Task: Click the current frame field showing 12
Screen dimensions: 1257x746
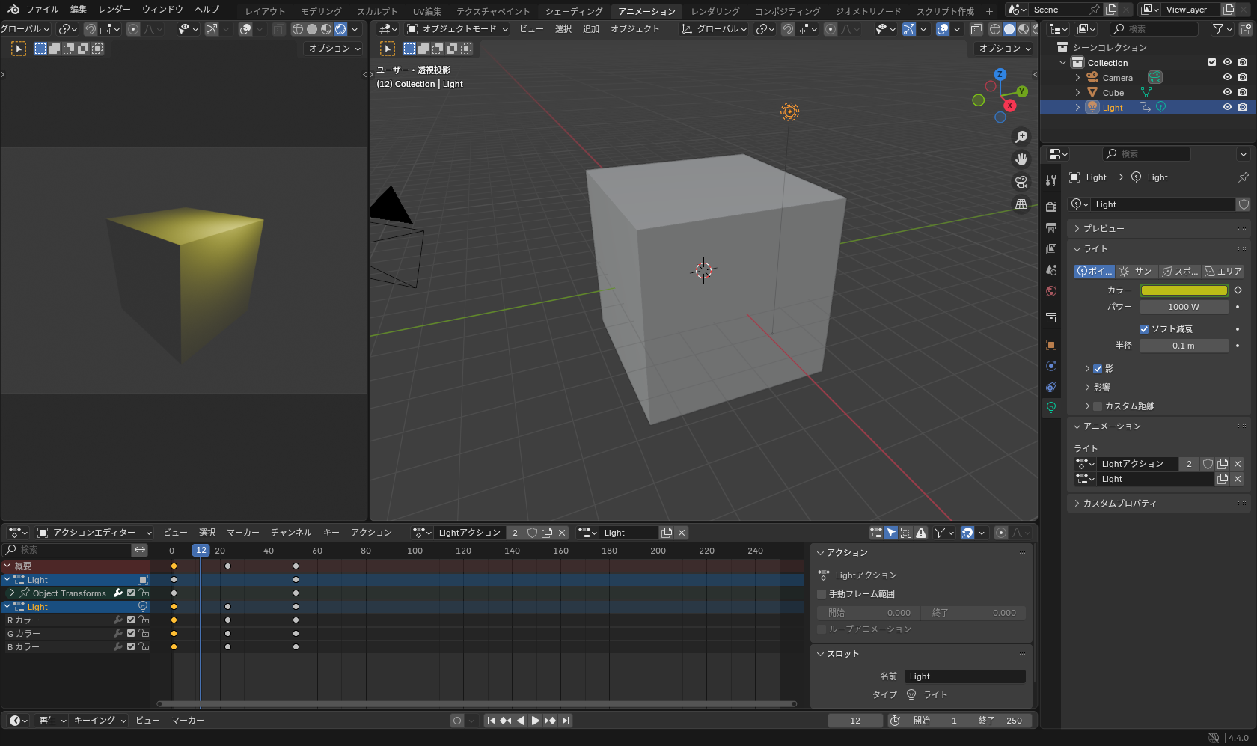Action: point(854,720)
